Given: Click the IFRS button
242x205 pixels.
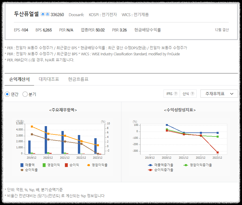Looking at the screenshot, I should coord(172,94).
